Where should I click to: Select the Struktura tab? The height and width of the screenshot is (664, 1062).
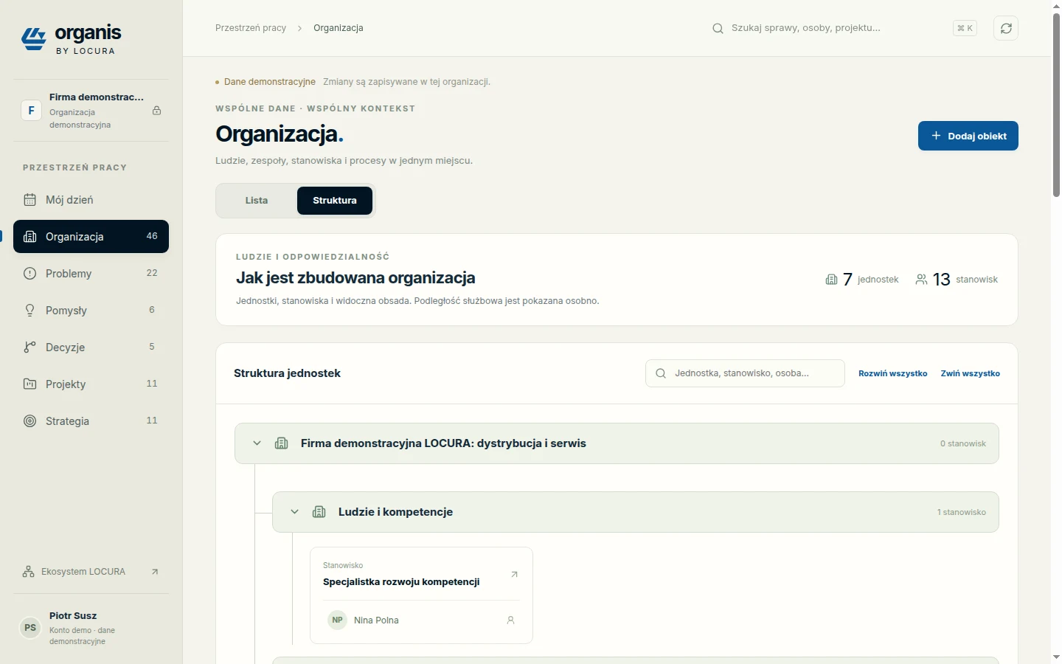coord(335,201)
